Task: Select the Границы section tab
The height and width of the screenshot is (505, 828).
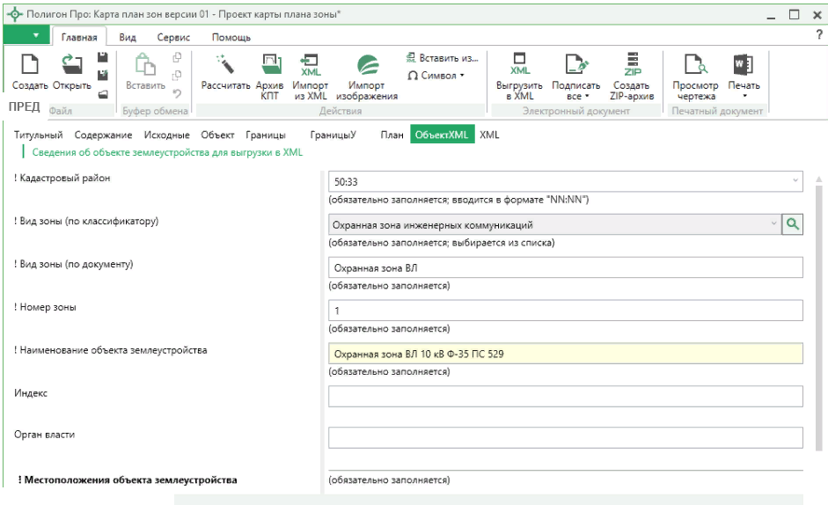Action: point(265,135)
